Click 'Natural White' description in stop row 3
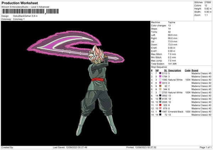 pos(175,80)
